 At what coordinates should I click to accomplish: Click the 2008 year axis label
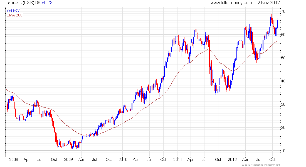click(x=14, y=159)
